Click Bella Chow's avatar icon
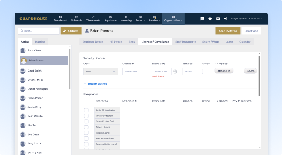This screenshot has height=155, width=282. (23, 51)
